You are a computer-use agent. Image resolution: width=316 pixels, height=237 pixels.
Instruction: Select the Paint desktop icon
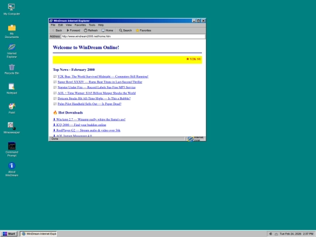coord(12,108)
